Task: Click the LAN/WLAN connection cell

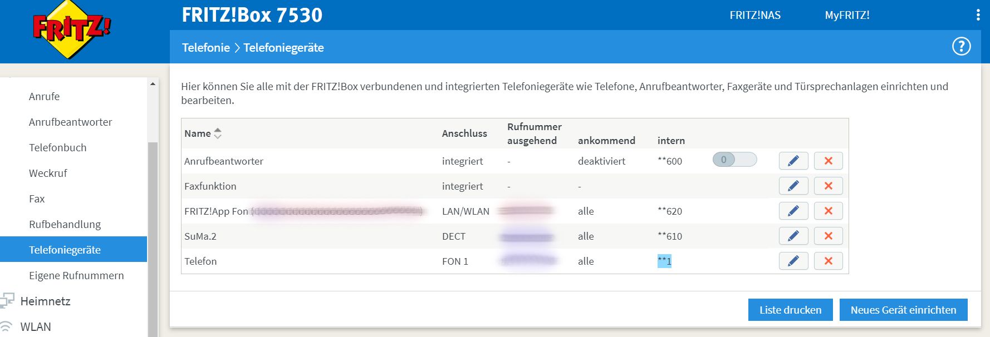Action: (465, 211)
